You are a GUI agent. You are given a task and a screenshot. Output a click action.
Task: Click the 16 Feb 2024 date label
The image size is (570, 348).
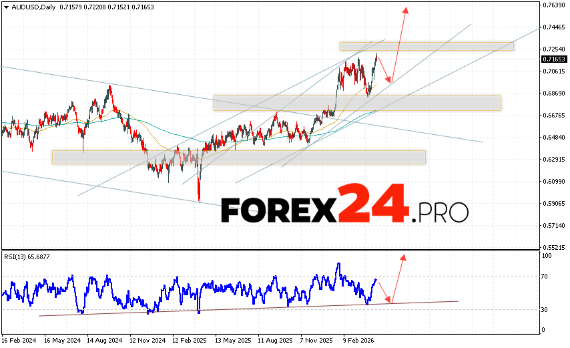pyautogui.click(x=20, y=339)
